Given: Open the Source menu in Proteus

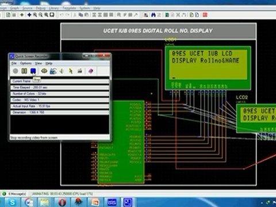Looking at the screenshot, I should point(28,8).
